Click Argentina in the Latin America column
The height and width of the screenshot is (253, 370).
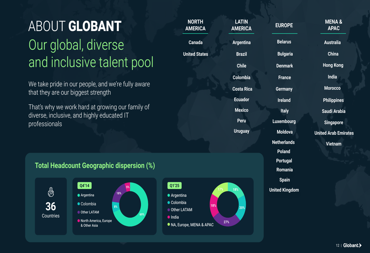[241, 42]
